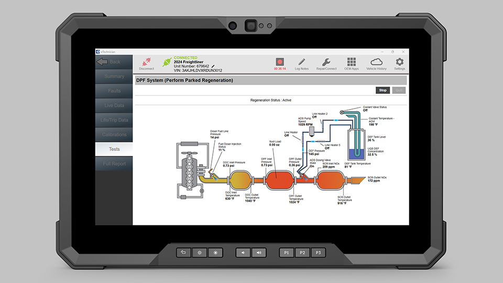Click the greyed Quit button
This screenshot has width=503, height=283.
(399, 90)
